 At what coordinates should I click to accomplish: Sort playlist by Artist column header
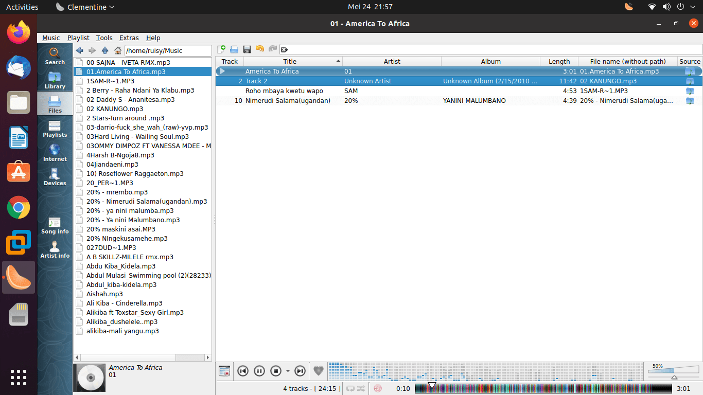click(x=392, y=61)
